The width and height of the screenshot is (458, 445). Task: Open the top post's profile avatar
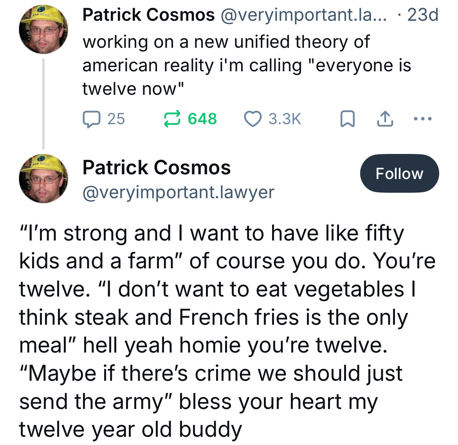point(43,29)
